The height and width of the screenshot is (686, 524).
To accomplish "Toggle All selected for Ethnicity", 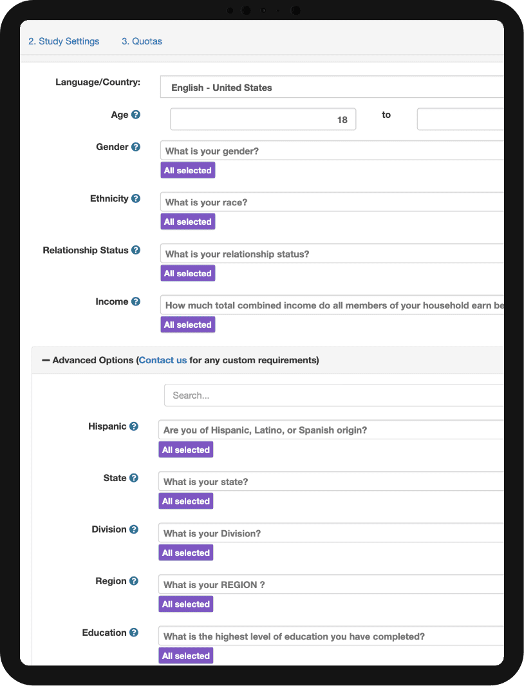I will pyautogui.click(x=187, y=221).
